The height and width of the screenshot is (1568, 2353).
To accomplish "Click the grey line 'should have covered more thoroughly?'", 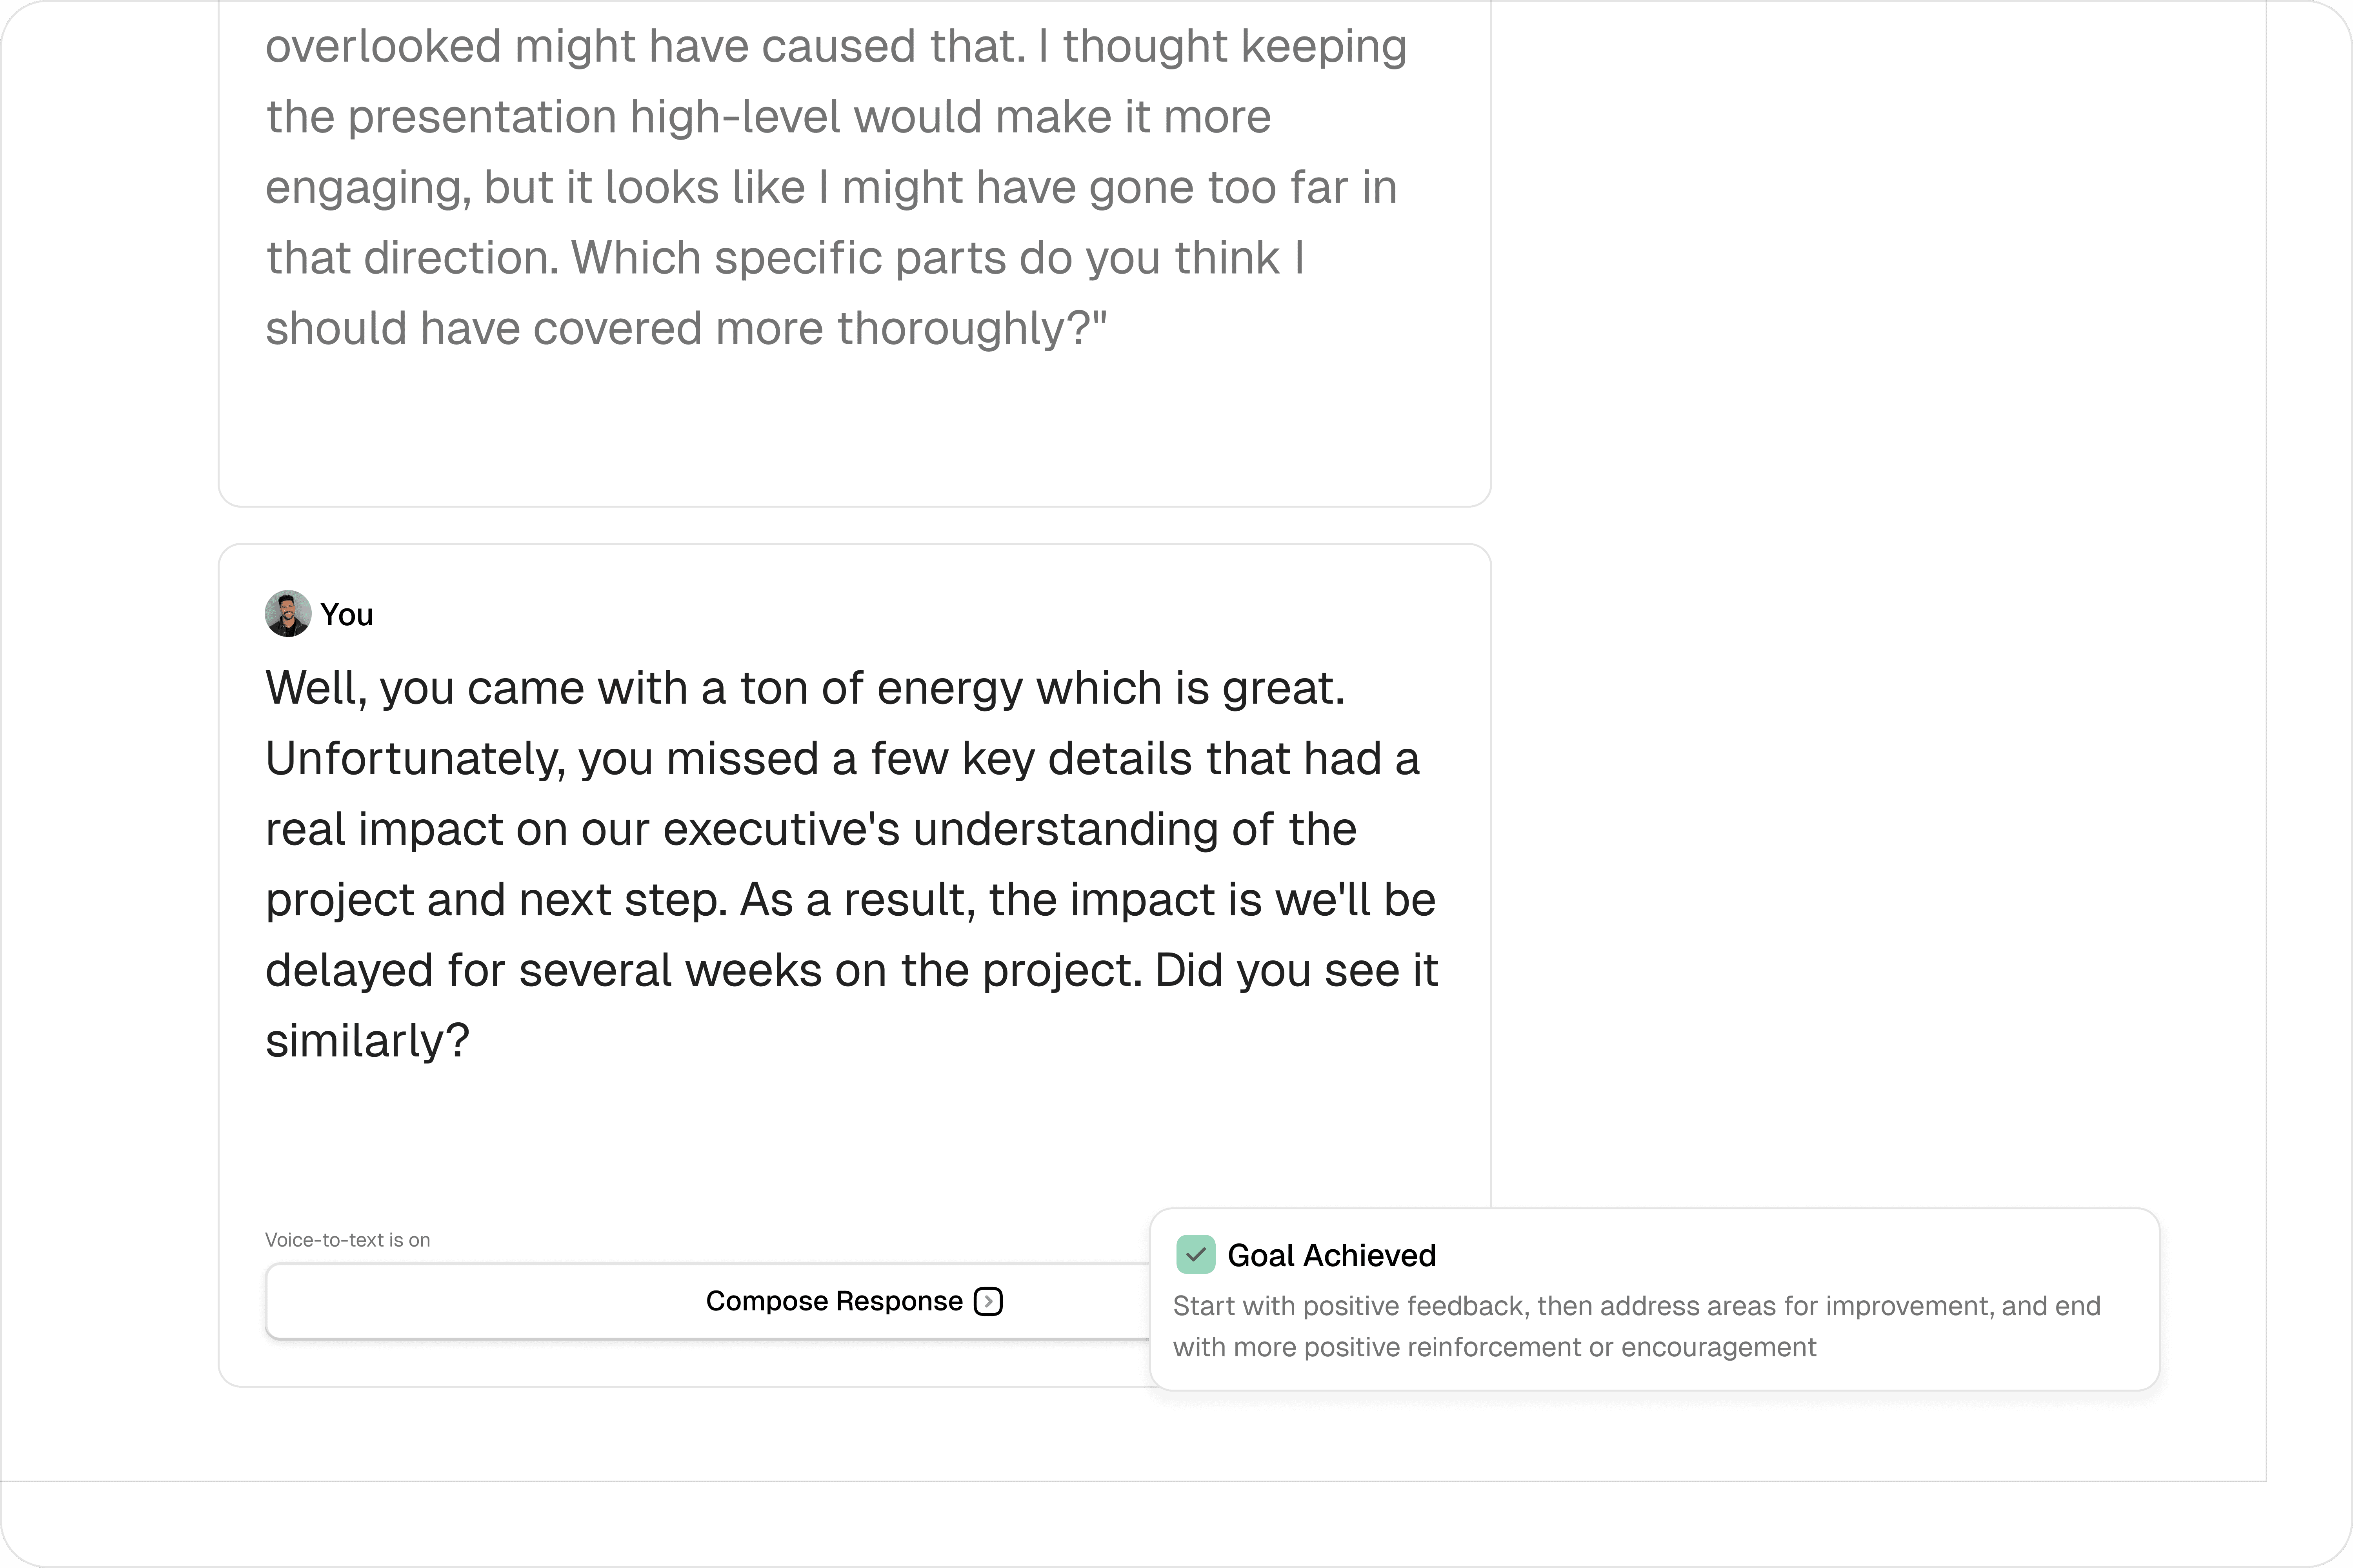I will pos(686,329).
